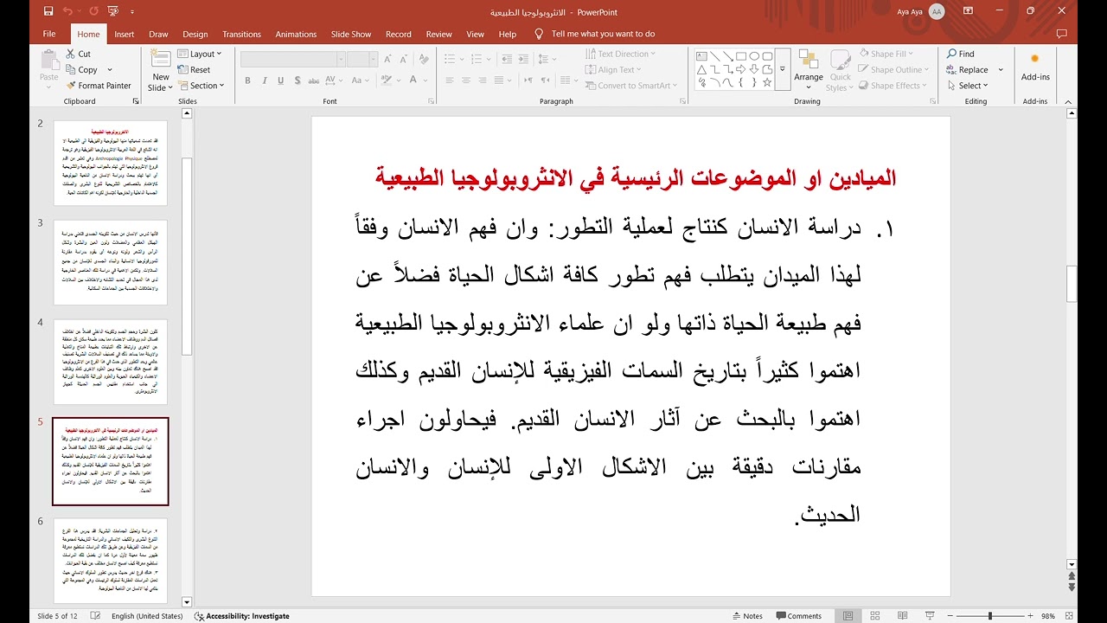Open the Copy dropdown arrow
The width and height of the screenshot is (1107, 623).
click(110, 69)
